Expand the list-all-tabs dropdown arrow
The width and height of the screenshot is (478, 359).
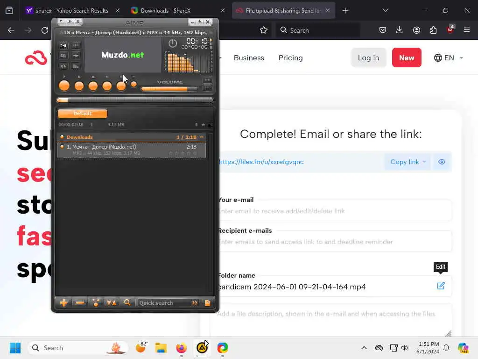(x=385, y=10)
